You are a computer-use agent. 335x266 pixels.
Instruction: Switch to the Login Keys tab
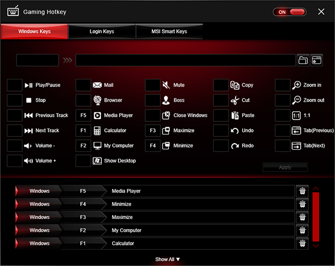click(102, 31)
